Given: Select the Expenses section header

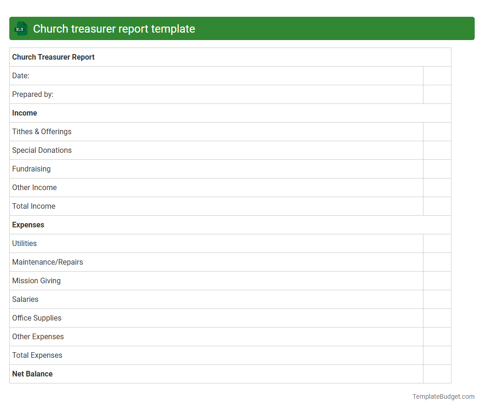Looking at the screenshot, I should [28, 225].
